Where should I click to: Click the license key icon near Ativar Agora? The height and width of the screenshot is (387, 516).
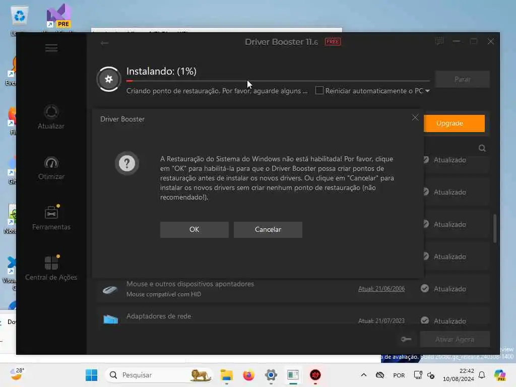coord(406,339)
